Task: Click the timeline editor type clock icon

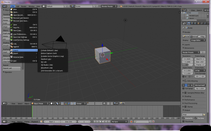Action: click(5, 122)
